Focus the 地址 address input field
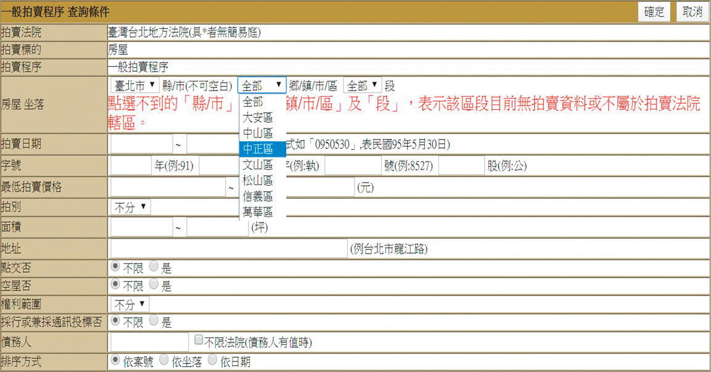This screenshot has height=372, width=711. coord(229,248)
